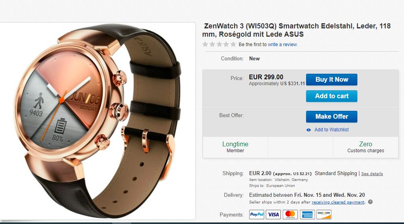This screenshot has width=404, height=224.
Task: Open receiving cleared payment link
Action: tap(338, 202)
